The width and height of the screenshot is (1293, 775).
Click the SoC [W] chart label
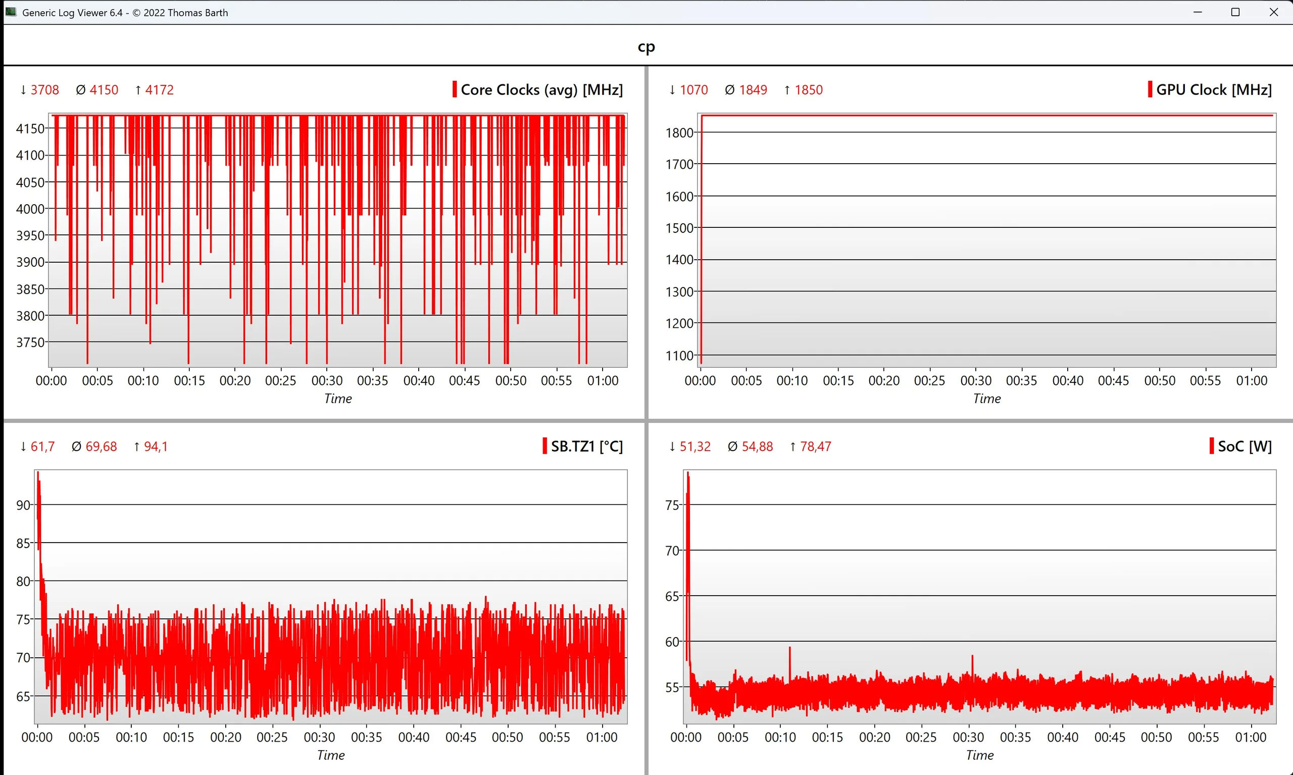pyautogui.click(x=1245, y=447)
